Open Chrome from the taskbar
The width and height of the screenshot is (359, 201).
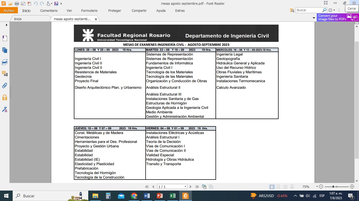click(134, 196)
